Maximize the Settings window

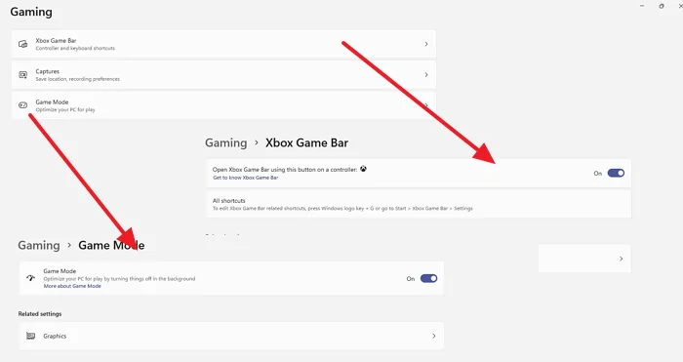(662, 6)
